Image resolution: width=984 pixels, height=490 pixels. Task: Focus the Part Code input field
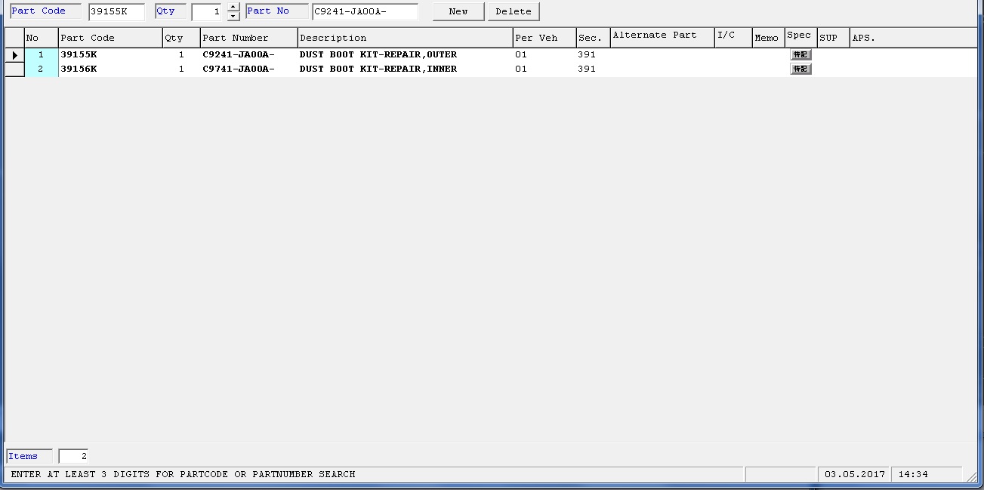pyautogui.click(x=116, y=12)
